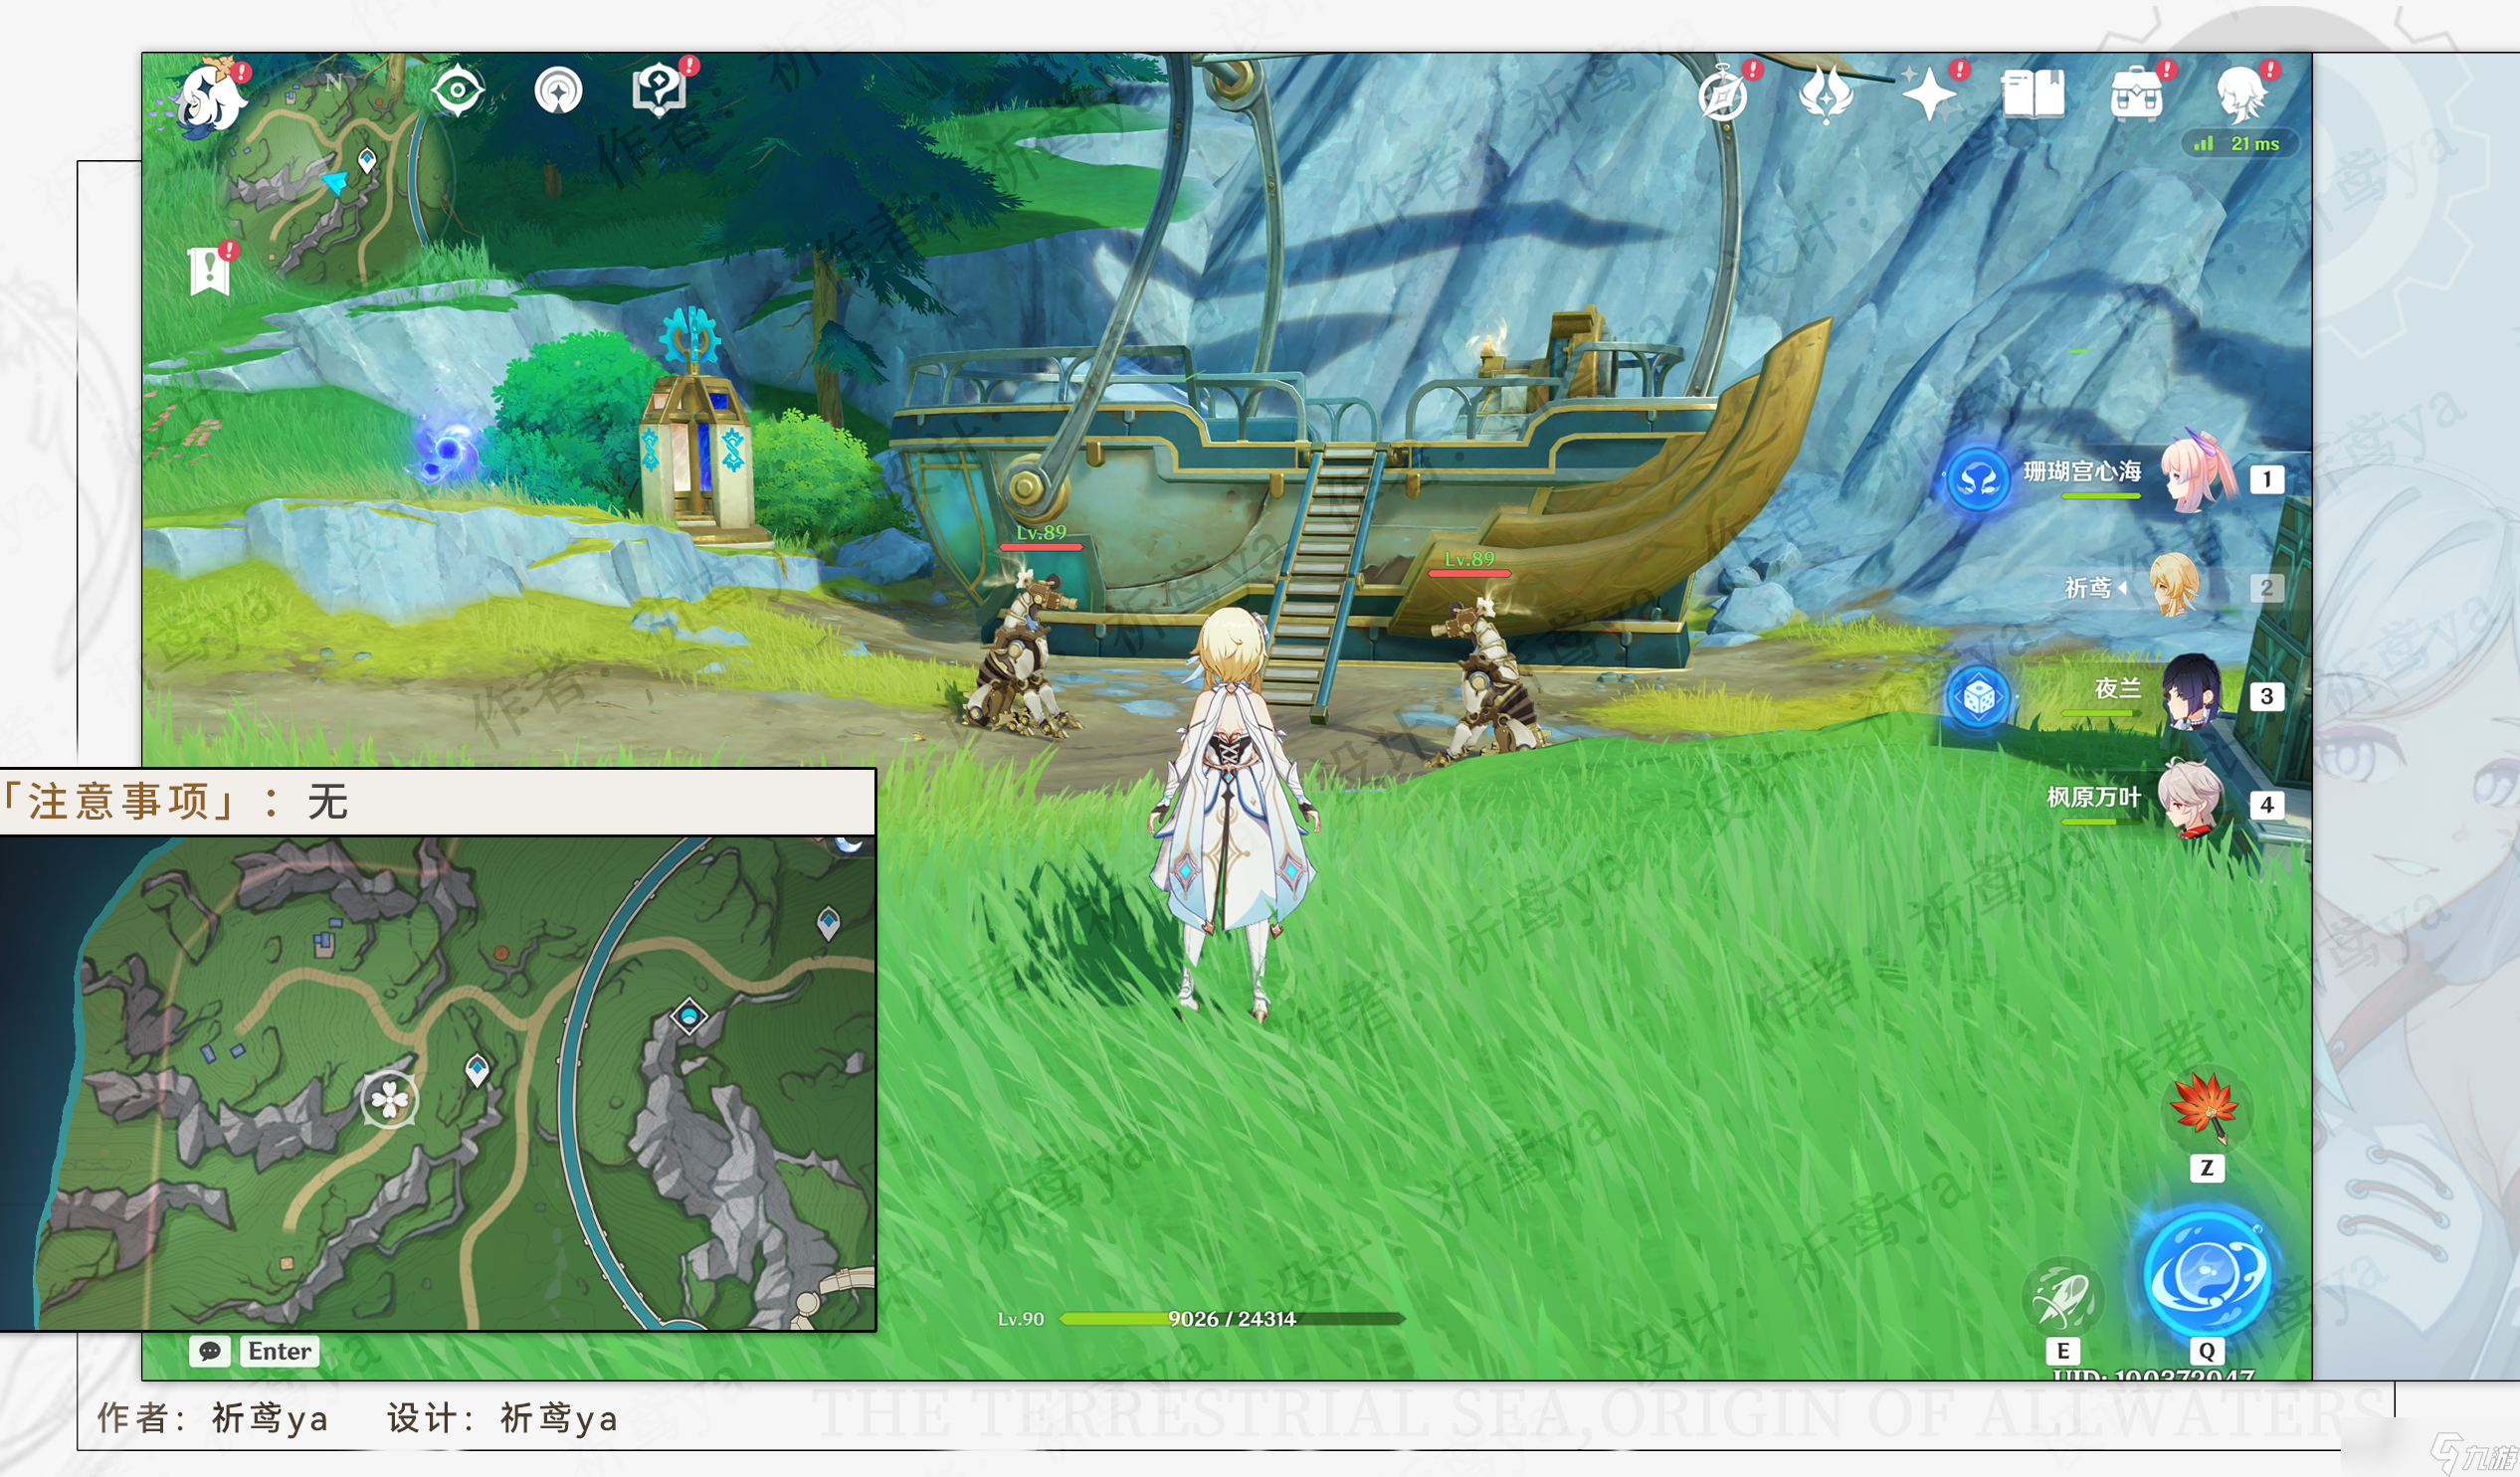The image size is (2520, 1477).
Task: Activate elemental skill E icon
Action: click(x=2062, y=1297)
